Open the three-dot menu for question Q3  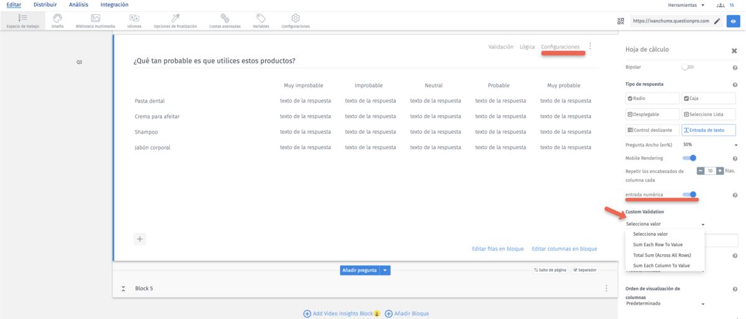coord(590,46)
